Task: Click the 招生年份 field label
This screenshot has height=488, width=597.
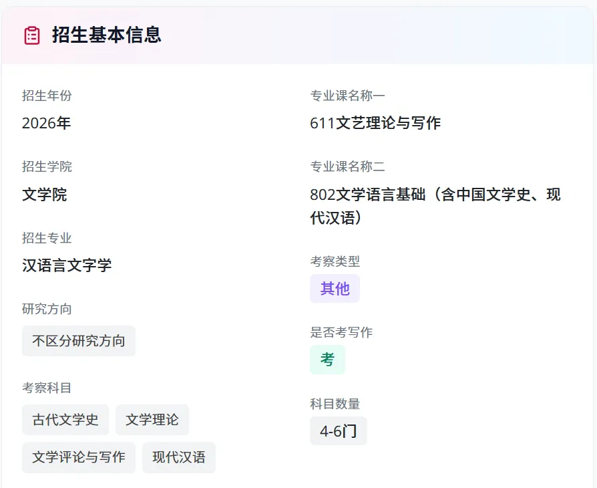Action: tap(47, 96)
